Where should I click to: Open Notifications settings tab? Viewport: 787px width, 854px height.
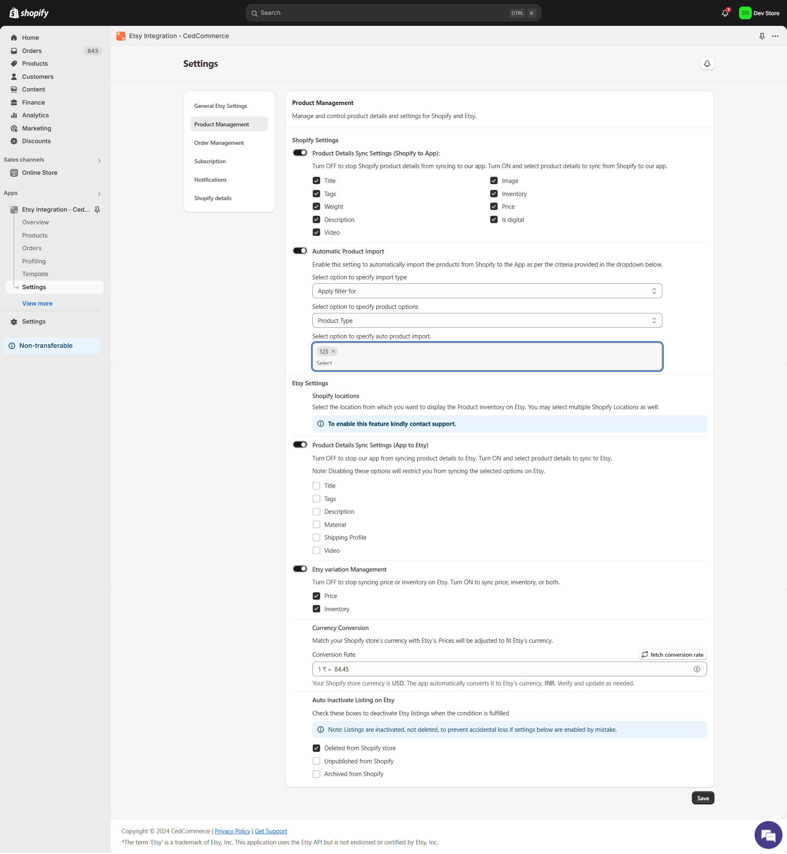pyautogui.click(x=229, y=180)
